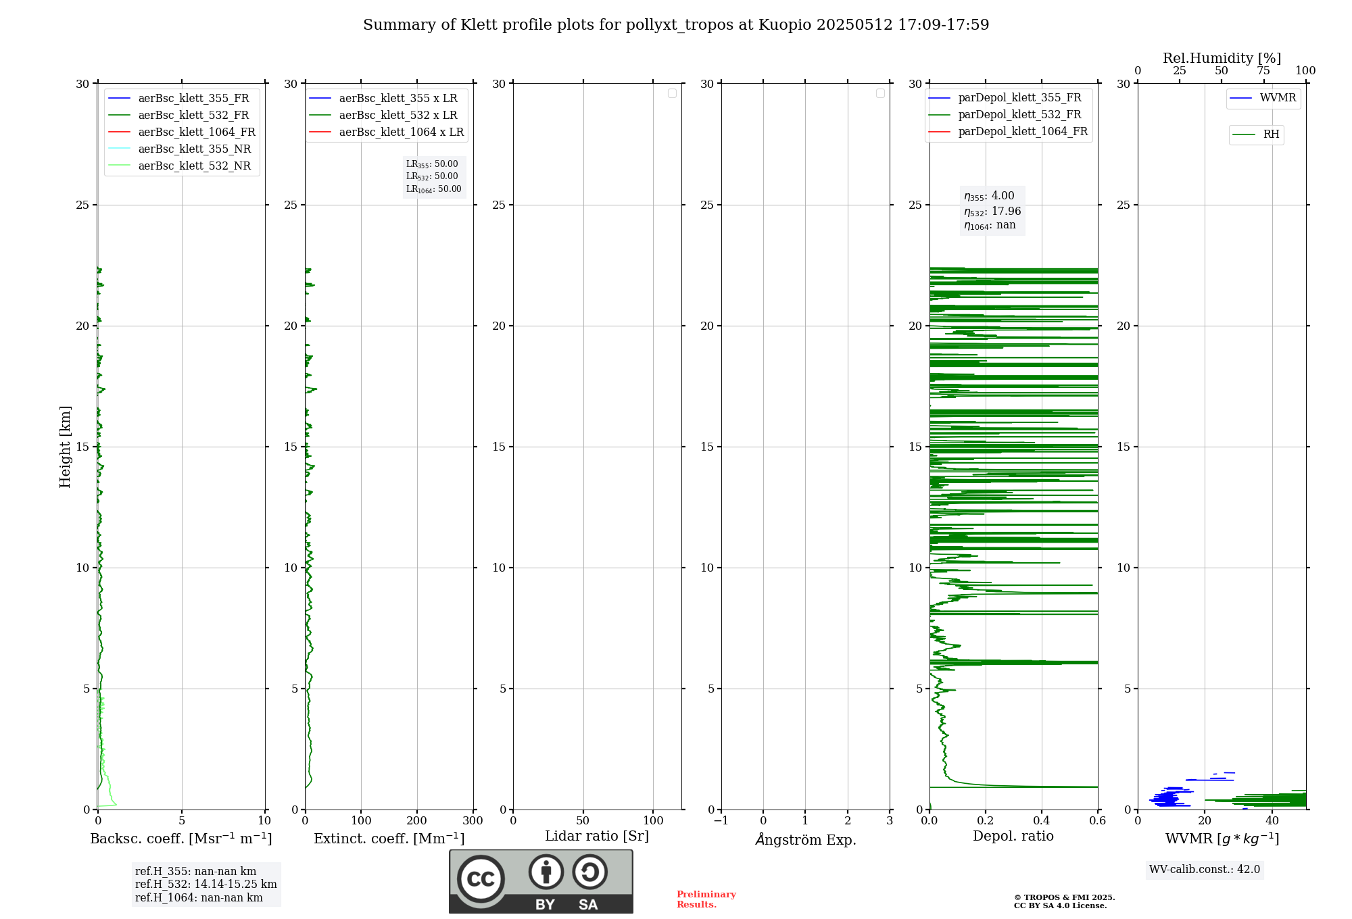Click the LR355: 50.00 annotation
This screenshot has width=1352, height=919.
tap(432, 164)
